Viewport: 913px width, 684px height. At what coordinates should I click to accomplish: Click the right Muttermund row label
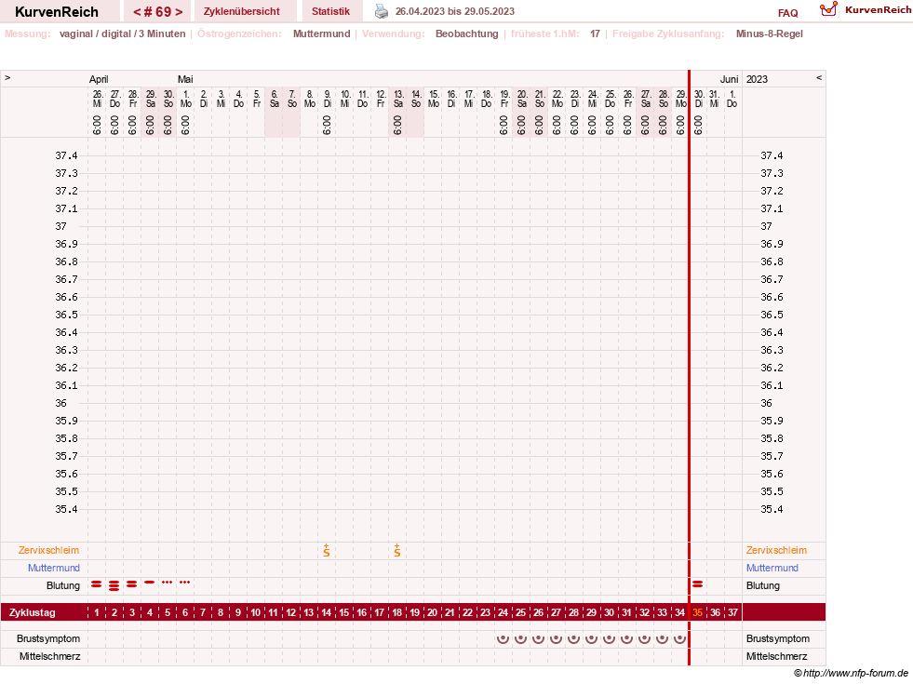pyautogui.click(x=772, y=568)
